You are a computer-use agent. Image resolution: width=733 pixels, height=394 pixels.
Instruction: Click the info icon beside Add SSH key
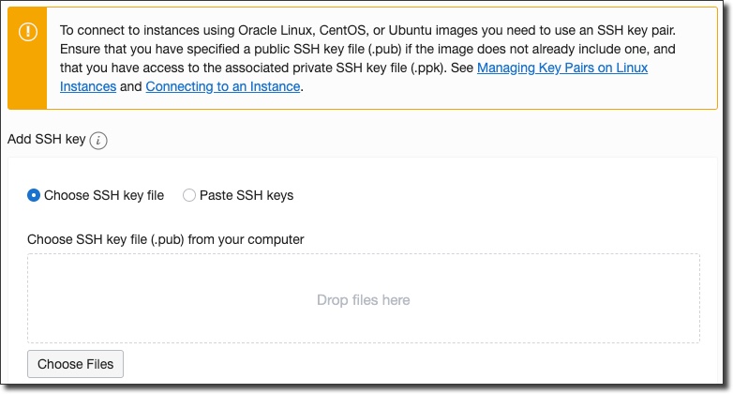click(x=99, y=140)
